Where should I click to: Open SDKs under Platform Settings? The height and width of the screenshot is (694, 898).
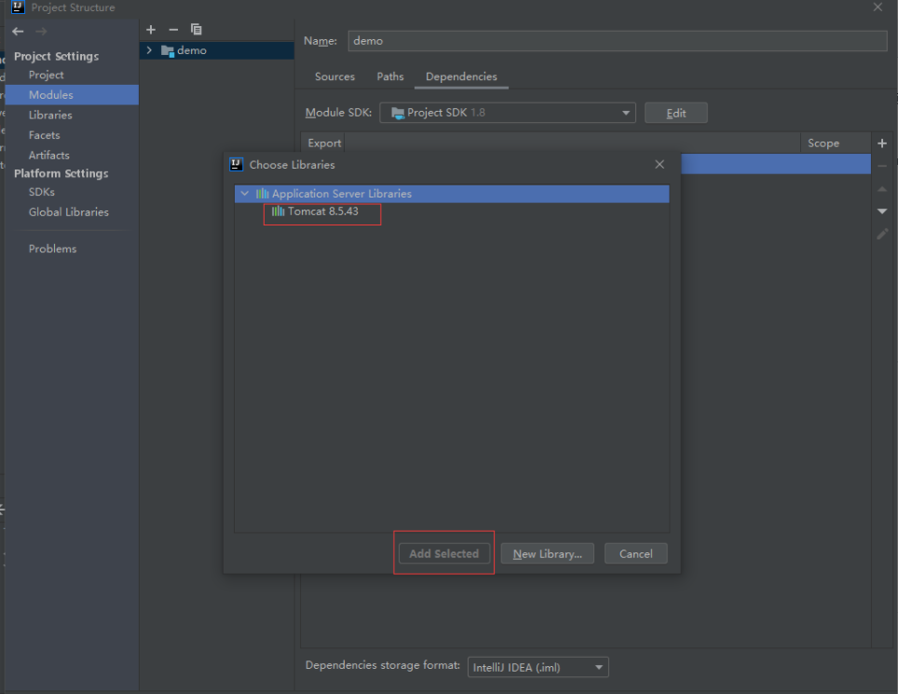pyautogui.click(x=42, y=192)
